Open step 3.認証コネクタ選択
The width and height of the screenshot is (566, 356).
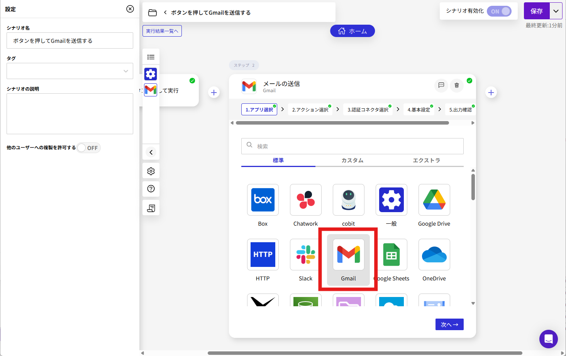pos(368,110)
